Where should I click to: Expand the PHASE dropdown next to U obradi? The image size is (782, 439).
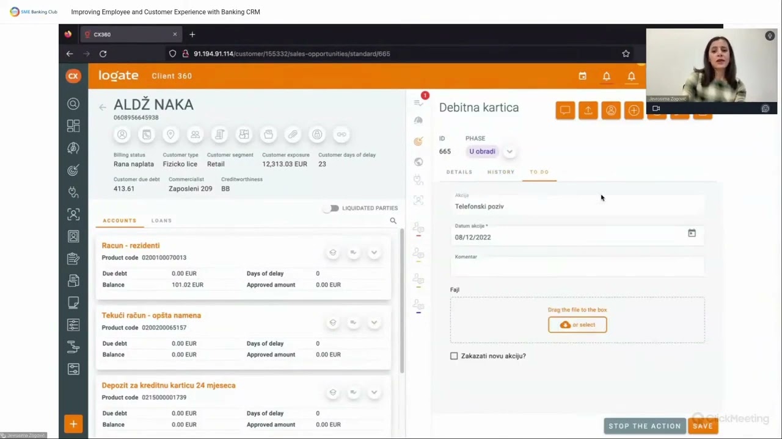coord(510,152)
